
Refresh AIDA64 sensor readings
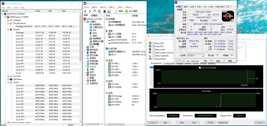coord(99,11)
